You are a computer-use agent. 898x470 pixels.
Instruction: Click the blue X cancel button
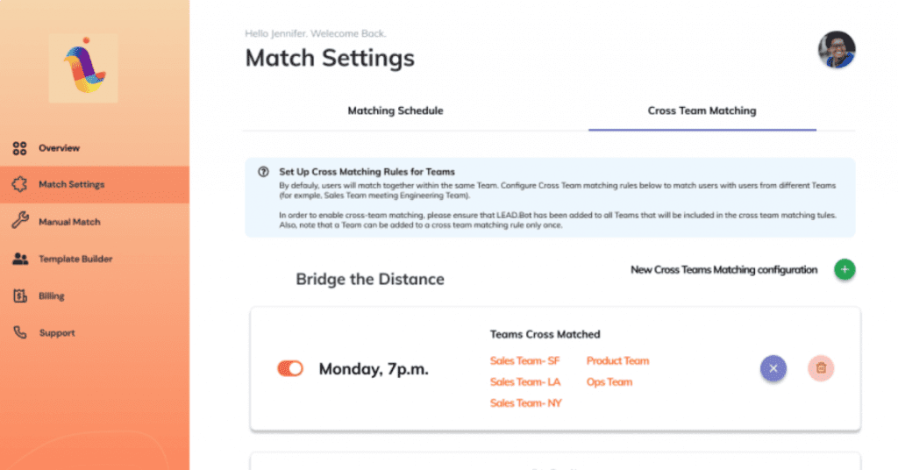click(x=773, y=368)
